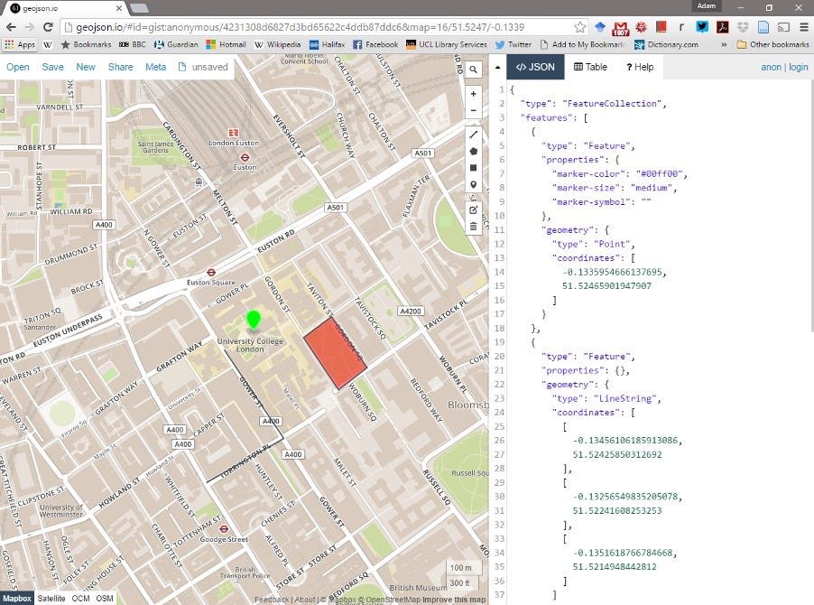Viewport: 814px width, 605px height.
Task: Open the edit properties pencil icon
Action: coord(474,209)
